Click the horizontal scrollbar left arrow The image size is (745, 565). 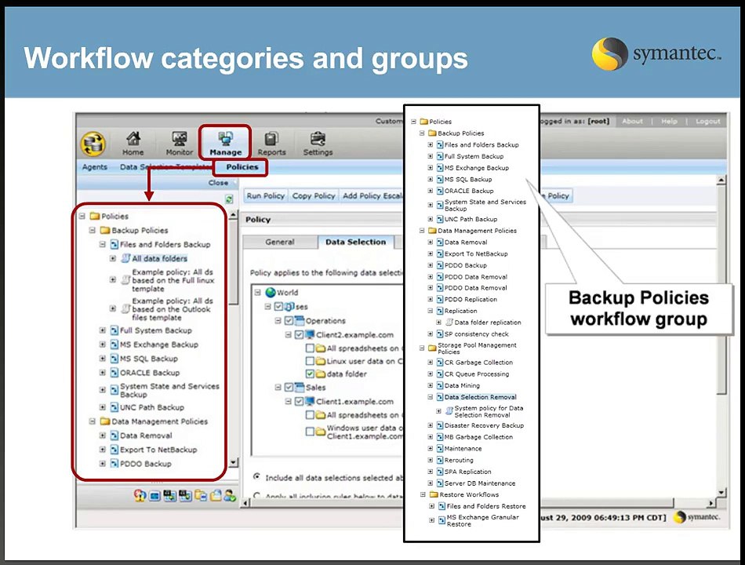[246, 502]
